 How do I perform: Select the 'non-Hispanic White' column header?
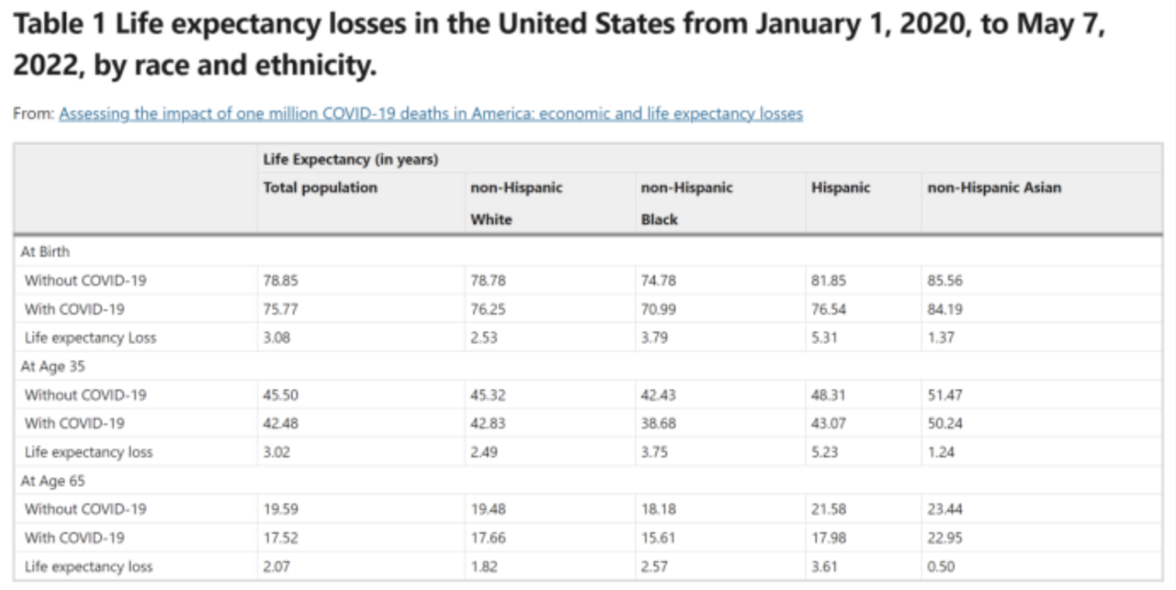point(517,203)
